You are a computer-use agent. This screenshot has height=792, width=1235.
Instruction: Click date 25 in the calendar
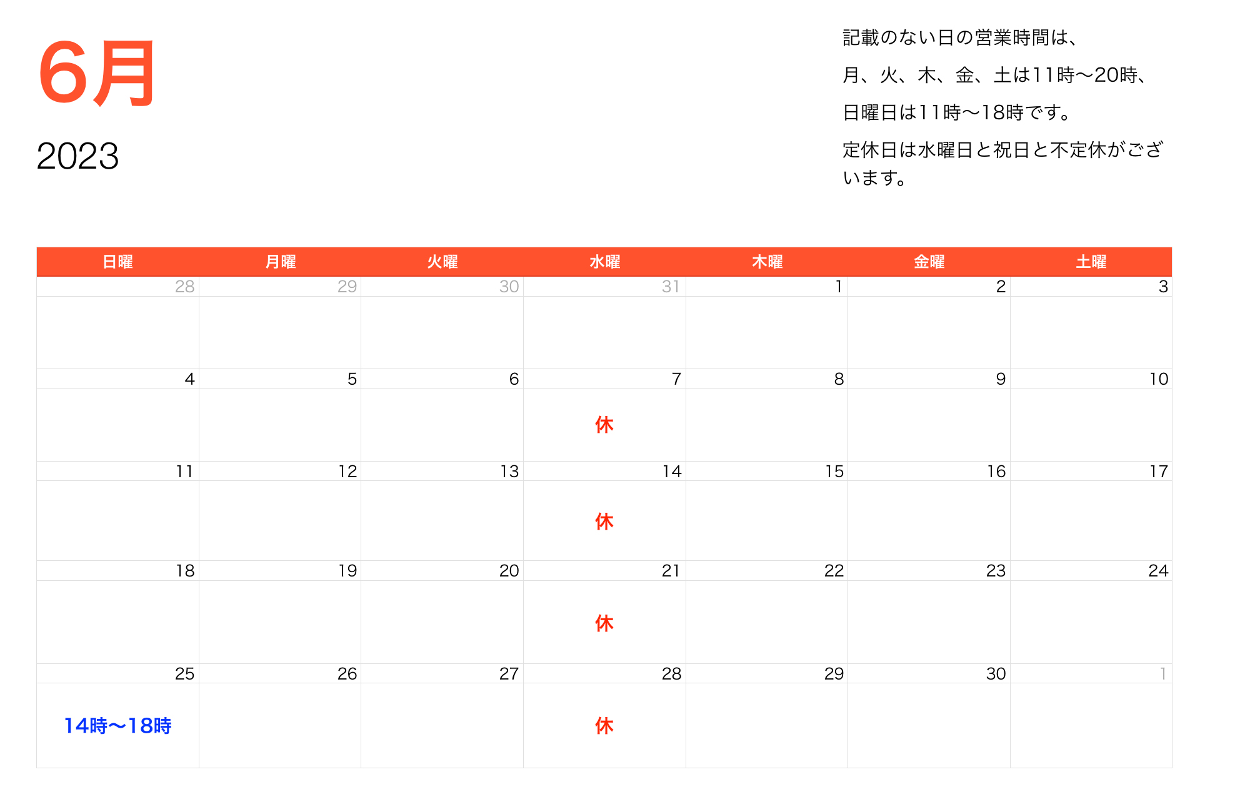(184, 674)
